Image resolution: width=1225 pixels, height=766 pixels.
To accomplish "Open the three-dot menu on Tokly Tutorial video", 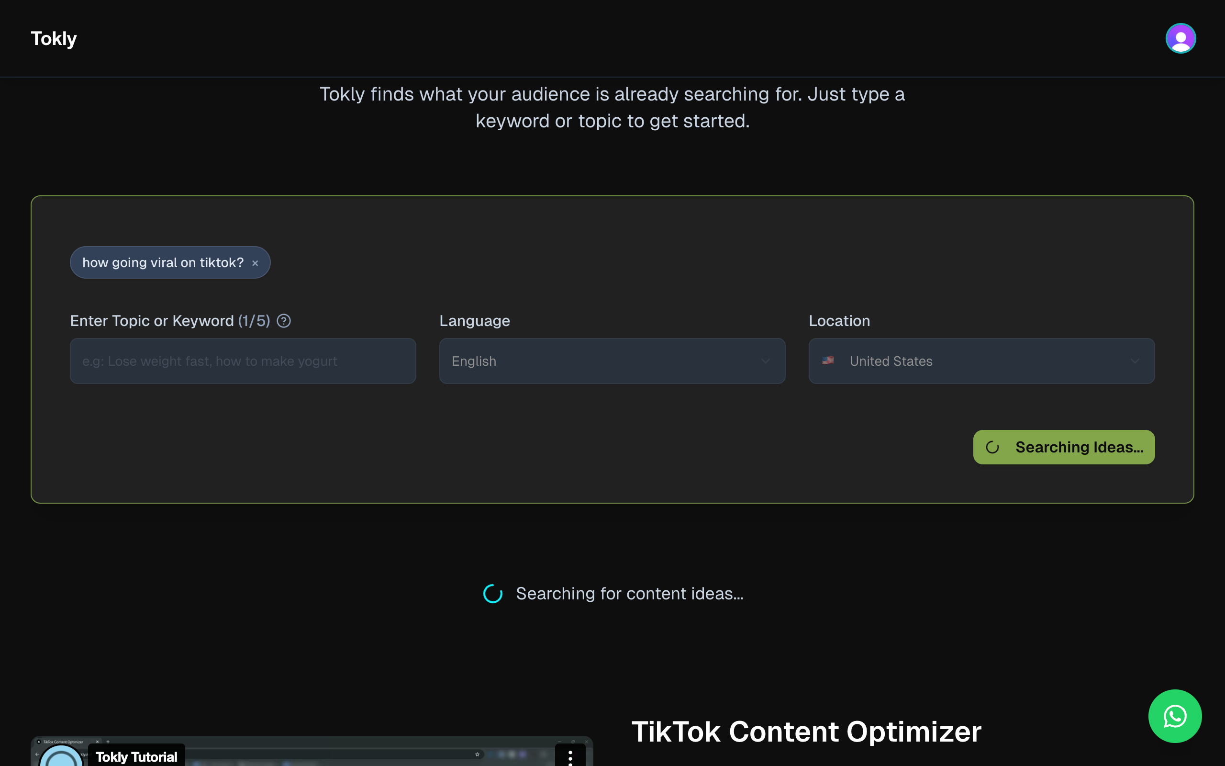I will click(x=570, y=757).
